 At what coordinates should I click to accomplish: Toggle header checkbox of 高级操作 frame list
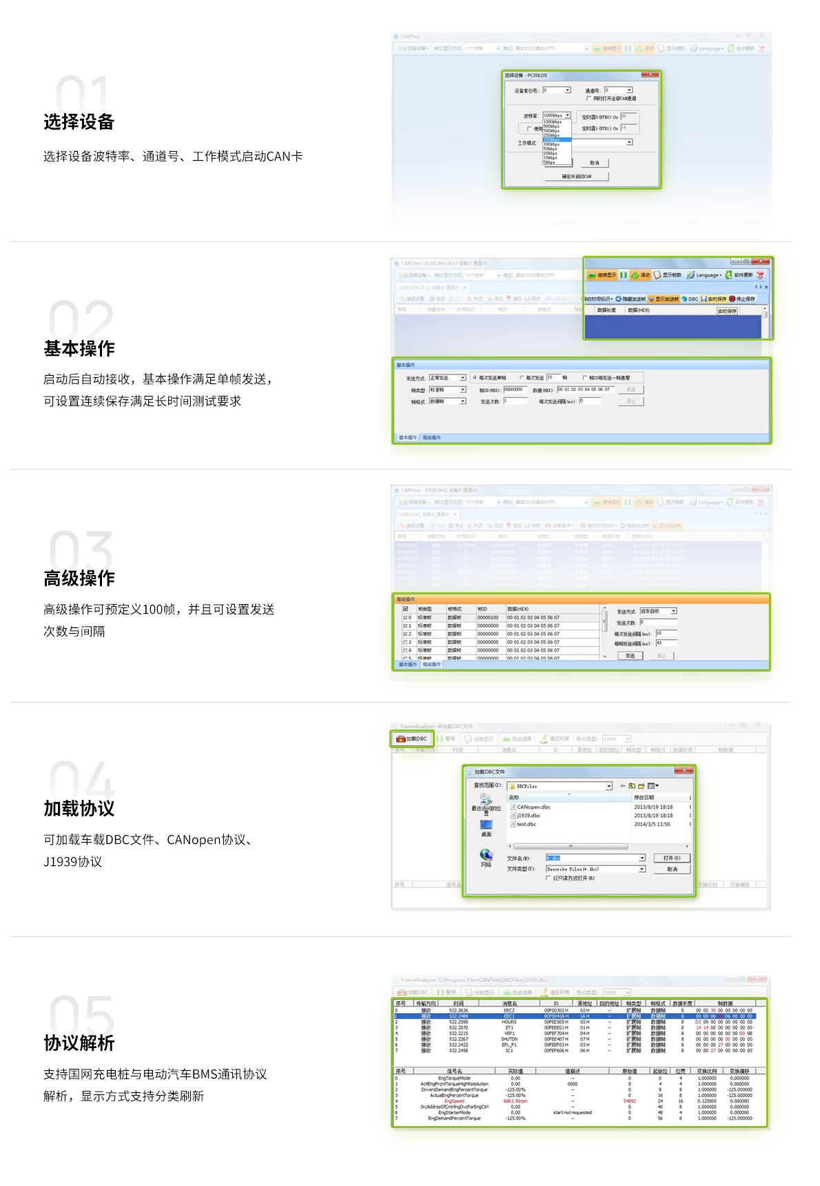click(x=406, y=609)
